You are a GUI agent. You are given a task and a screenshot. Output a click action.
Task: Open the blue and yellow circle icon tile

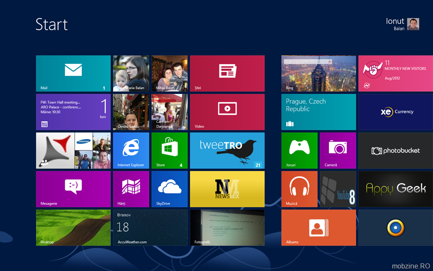click(396, 227)
